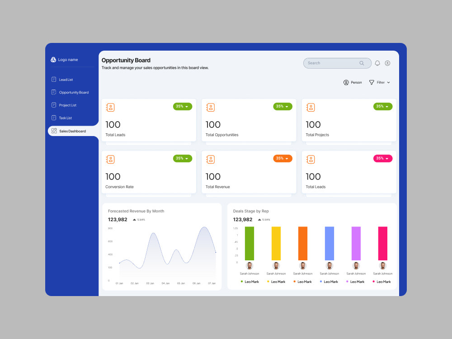Click trend-up triangle under Deals Stage by Rep
This screenshot has width=452, height=339.
click(x=259, y=220)
